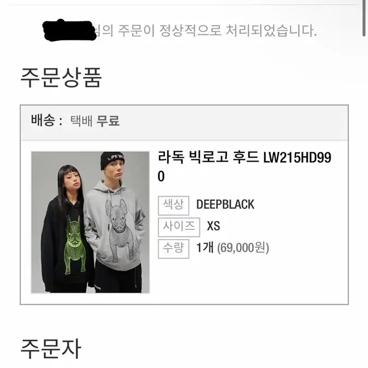Click the green bulldog graphic on hoodie
This screenshot has height=368, width=368.
coord(74,245)
